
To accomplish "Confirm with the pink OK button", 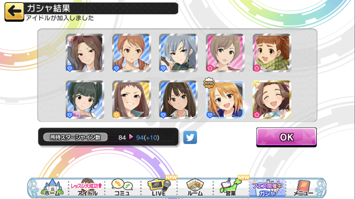I will pos(286,137).
